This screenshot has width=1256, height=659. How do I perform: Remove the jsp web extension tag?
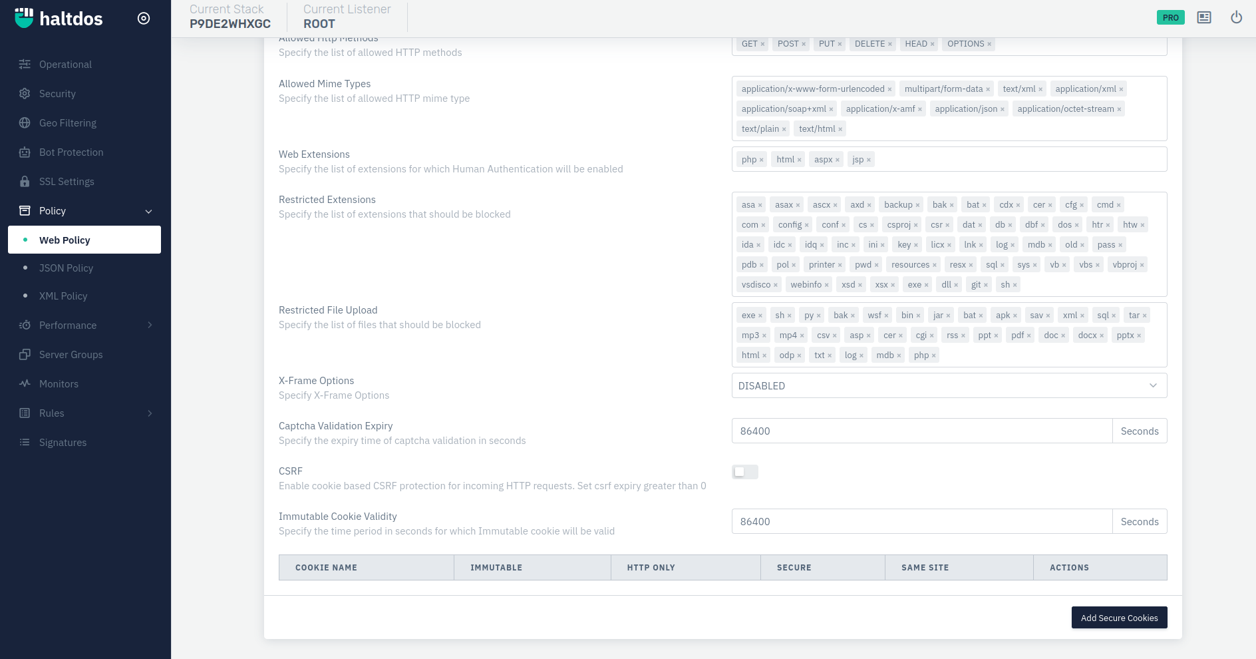pos(869,160)
